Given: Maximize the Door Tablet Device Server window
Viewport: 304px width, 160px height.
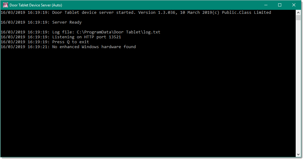Looking at the screenshot, I should (x=280, y=5).
